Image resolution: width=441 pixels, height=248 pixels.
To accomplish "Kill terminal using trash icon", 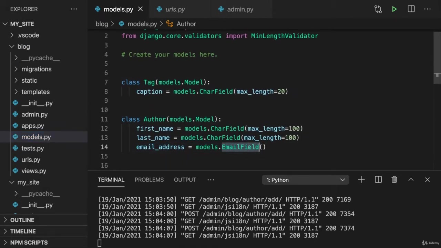I will (394, 180).
